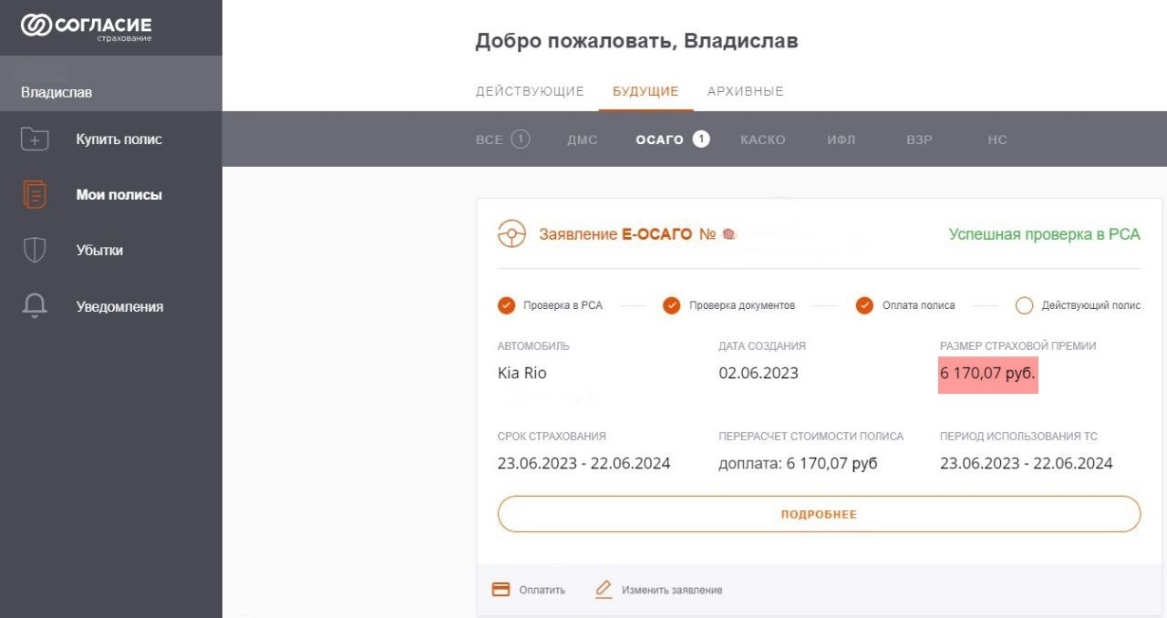Click the empty Действующий полис step circle

[x=1024, y=305]
